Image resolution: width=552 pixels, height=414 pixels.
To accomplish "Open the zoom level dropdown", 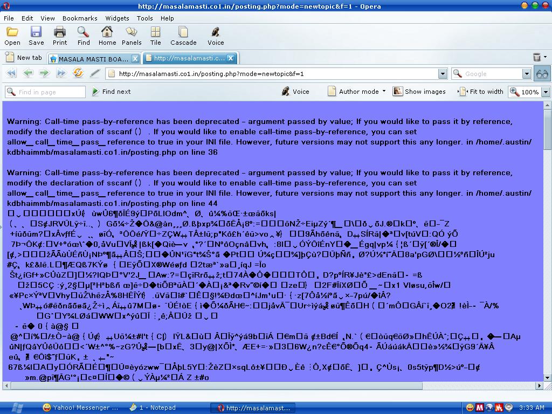I will point(546,92).
